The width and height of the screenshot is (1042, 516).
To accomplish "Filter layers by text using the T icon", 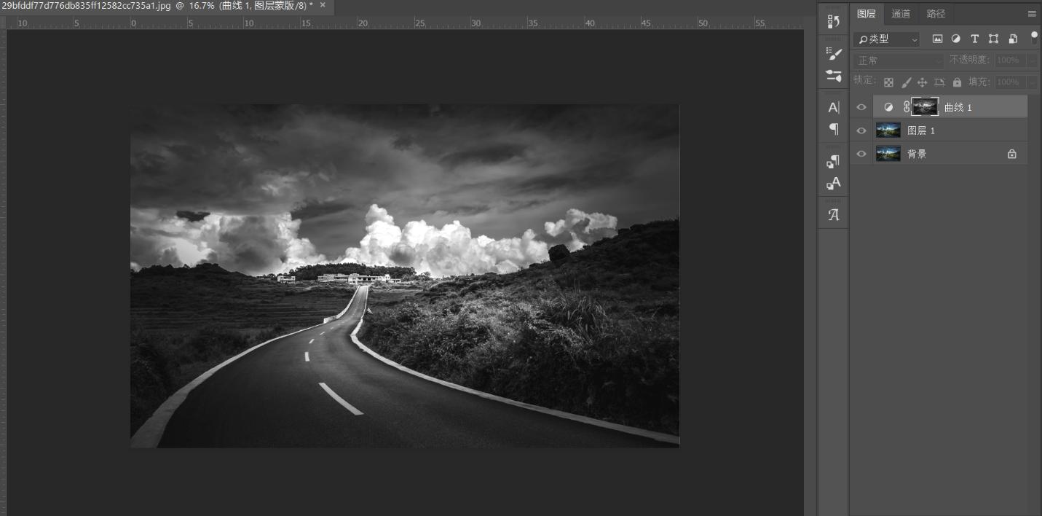I will pyautogui.click(x=975, y=39).
